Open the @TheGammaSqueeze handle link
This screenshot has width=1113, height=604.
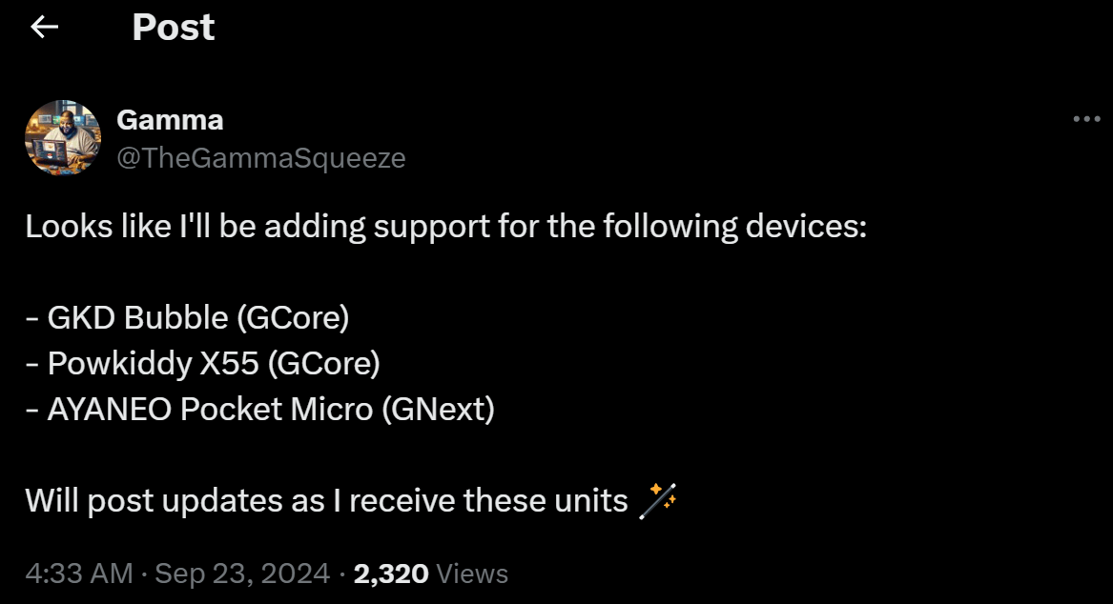(260, 158)
